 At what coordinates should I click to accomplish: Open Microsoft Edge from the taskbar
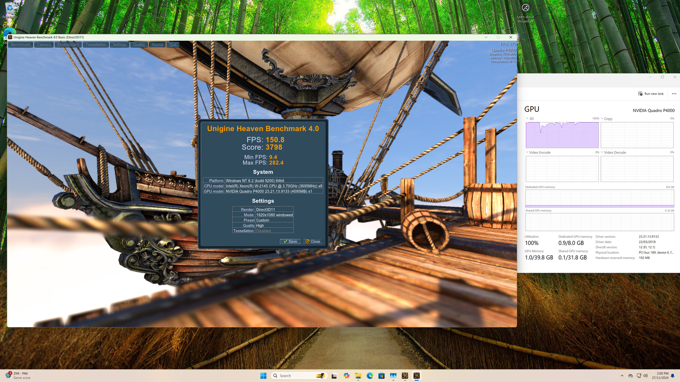pos(370,376)
